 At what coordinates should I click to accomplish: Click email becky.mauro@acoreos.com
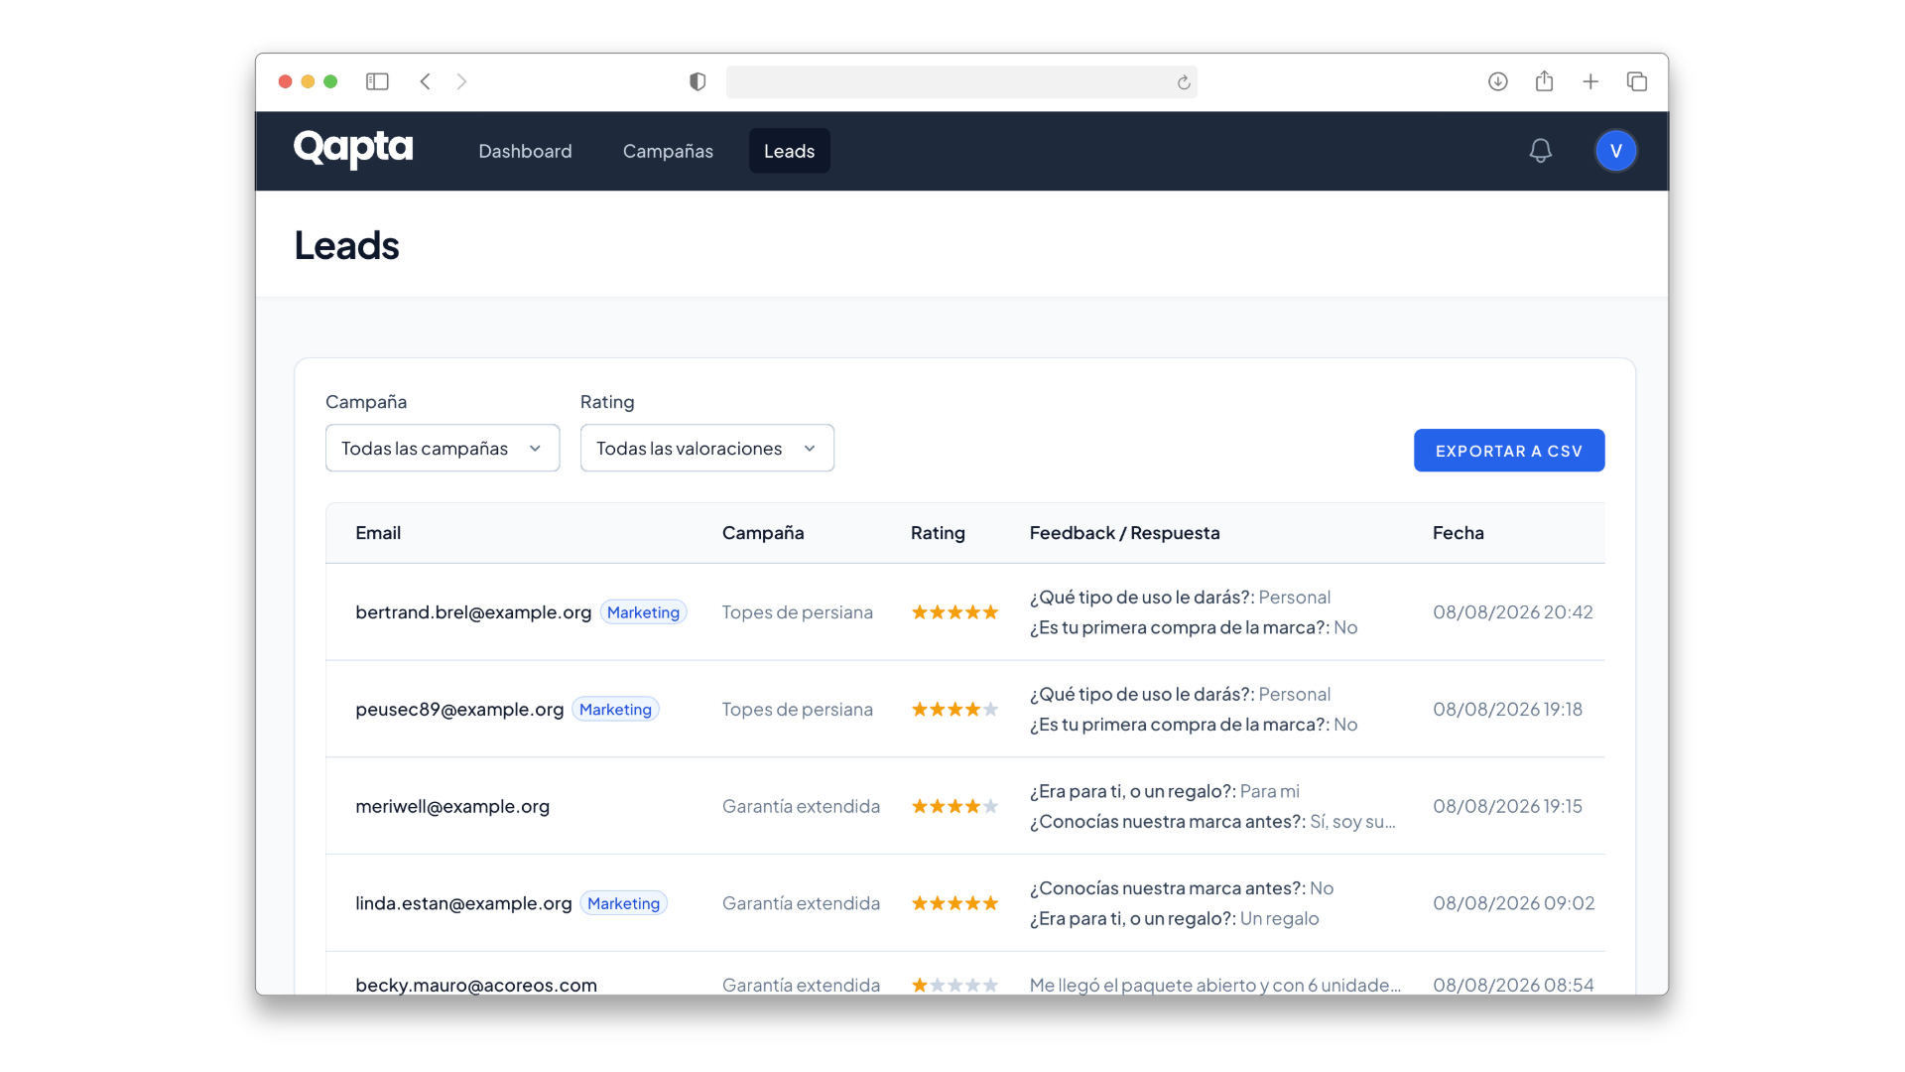point(476,985)
